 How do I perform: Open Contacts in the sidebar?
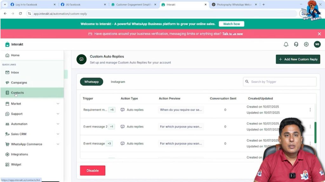point(32,93)
